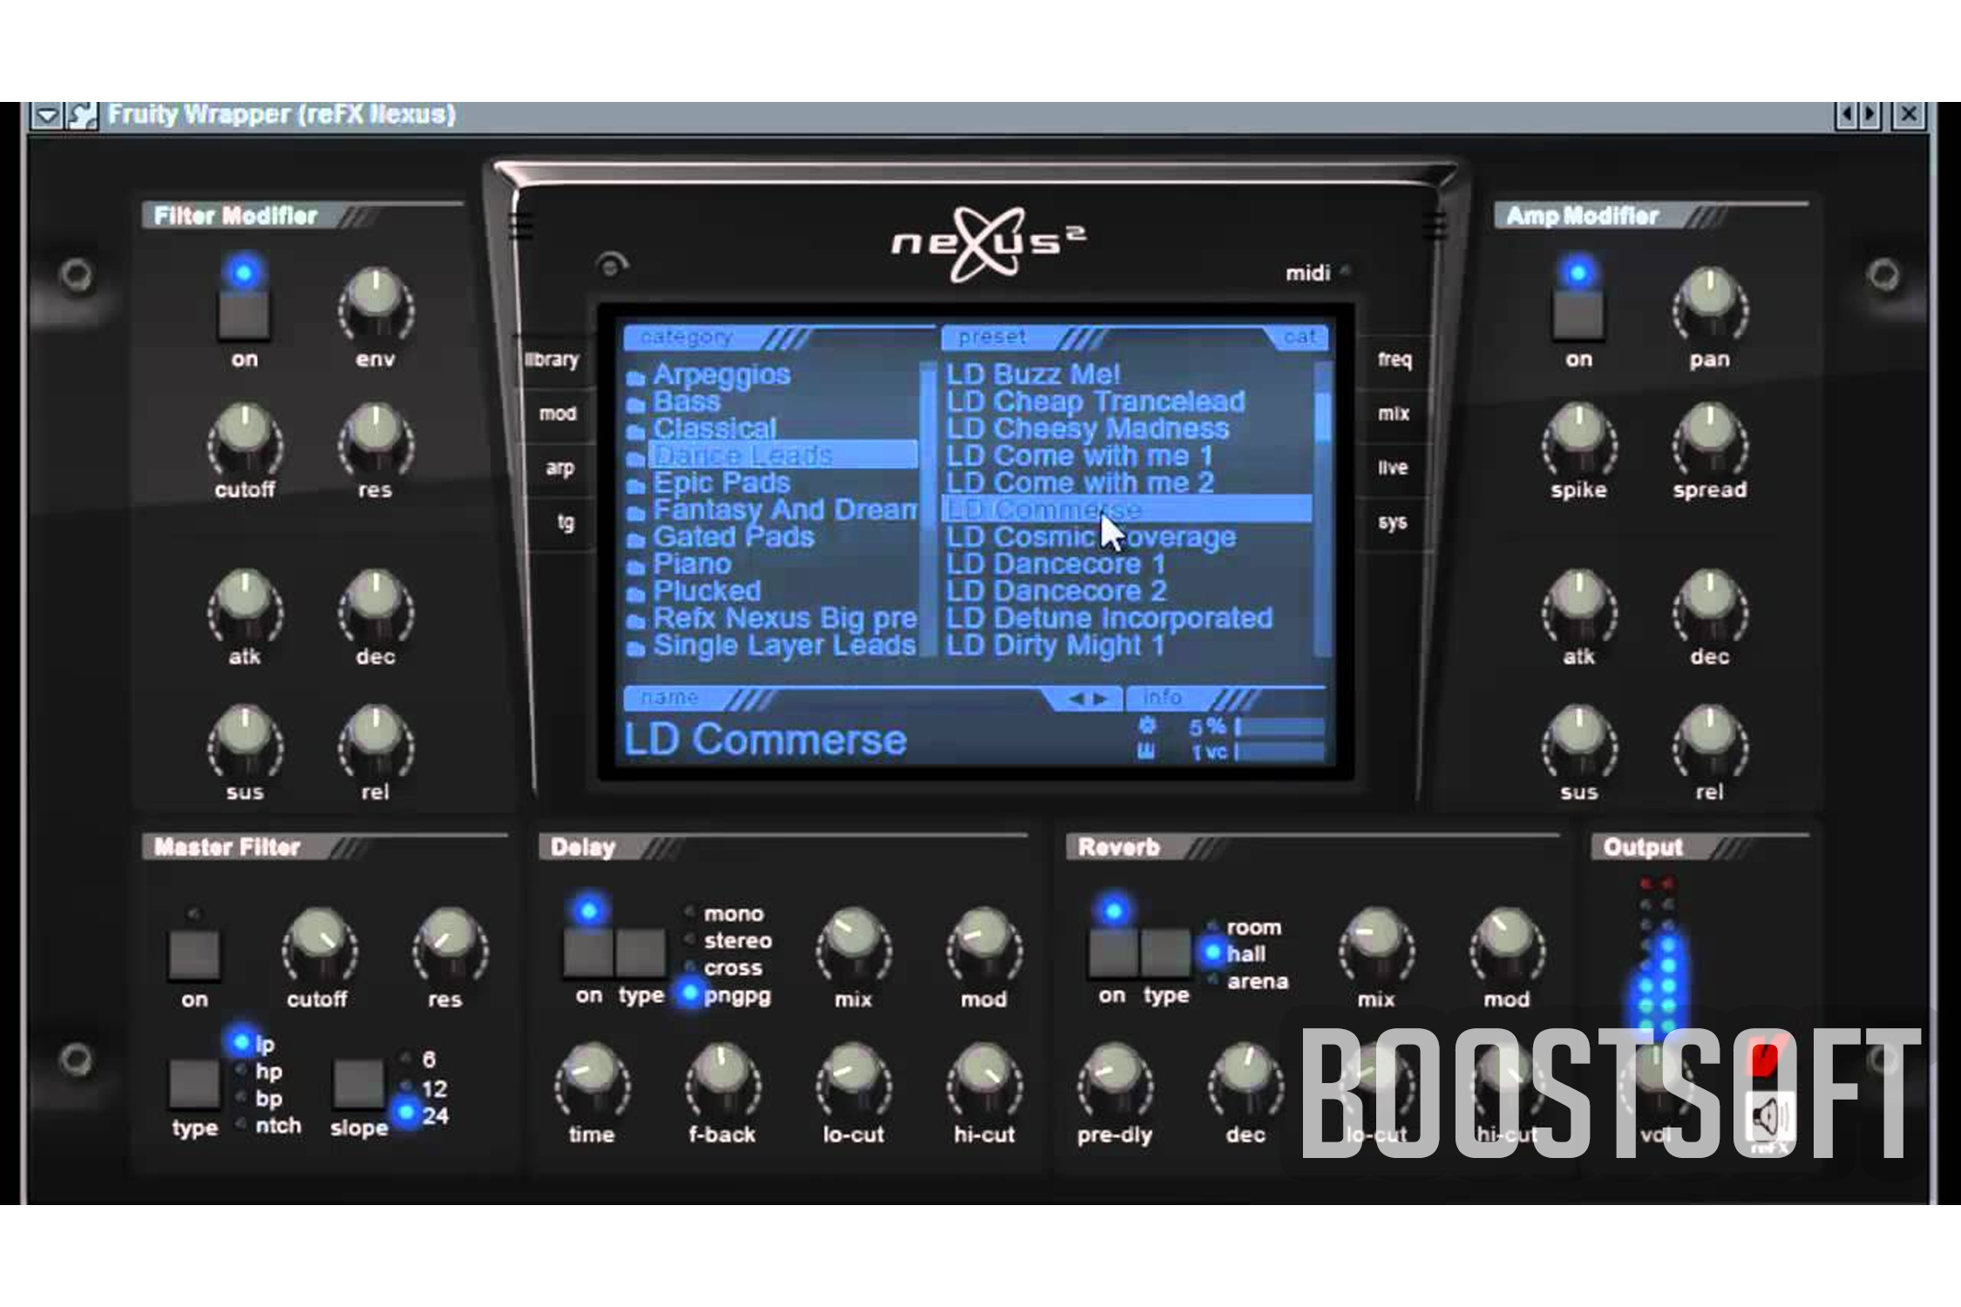
Task: Open the sys tab
Action: coord(1392,523)
